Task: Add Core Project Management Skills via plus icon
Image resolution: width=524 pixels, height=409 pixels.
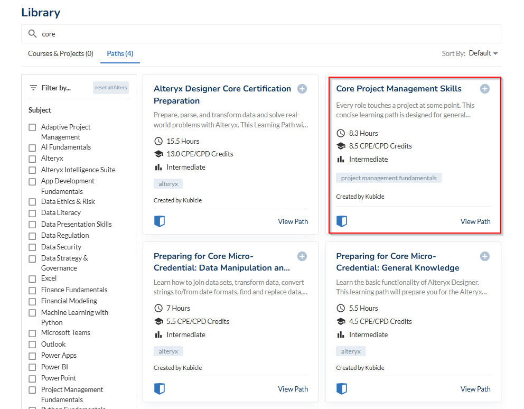Action: 484,89
